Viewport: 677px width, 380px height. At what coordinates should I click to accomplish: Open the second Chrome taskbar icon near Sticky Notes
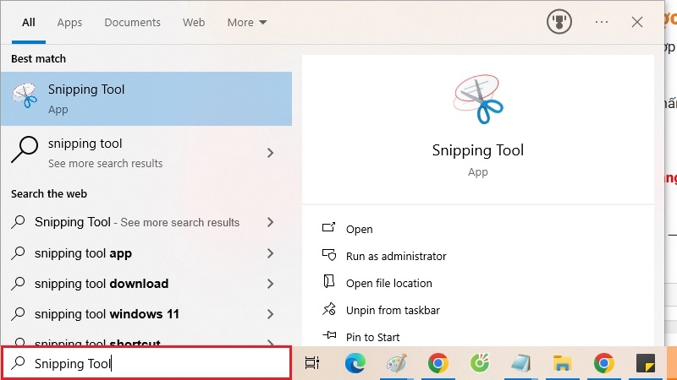click(603, 363)
